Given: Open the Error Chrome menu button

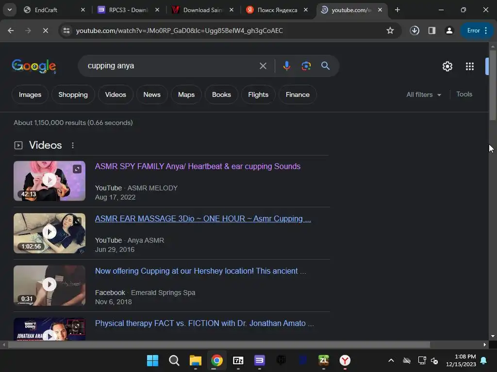Looking at the screenshot, I should point(477,31).
